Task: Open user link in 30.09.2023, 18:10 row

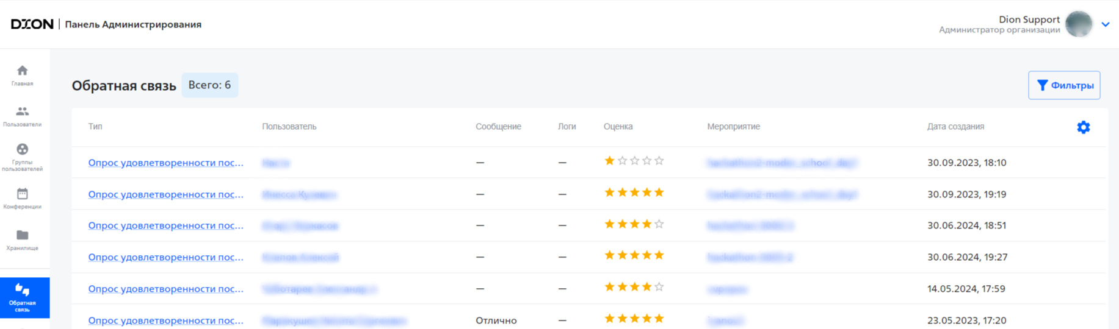Action: (276, 163)
